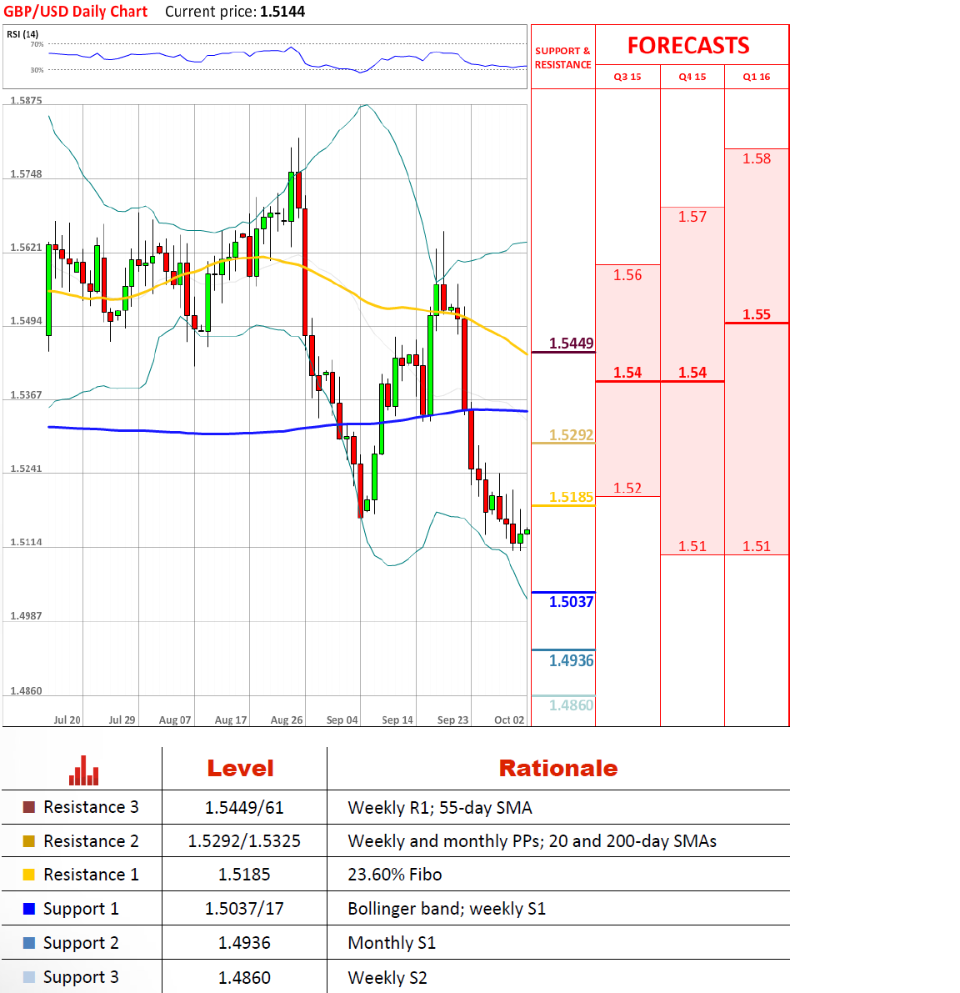Screen dimensions: 960x993
Task: Select the Q1 16 forecast column header
Action: 756,77
